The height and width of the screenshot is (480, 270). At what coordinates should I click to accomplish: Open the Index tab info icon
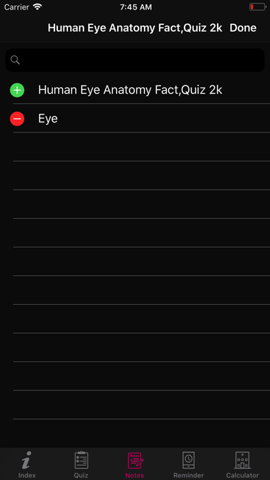click(x=27, y=460)
